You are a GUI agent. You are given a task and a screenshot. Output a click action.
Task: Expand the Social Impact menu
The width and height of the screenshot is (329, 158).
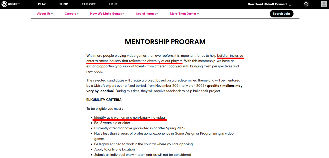tap(147, 14)
